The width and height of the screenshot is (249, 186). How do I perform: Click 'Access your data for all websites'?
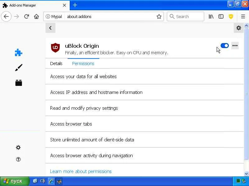point(83,77)
